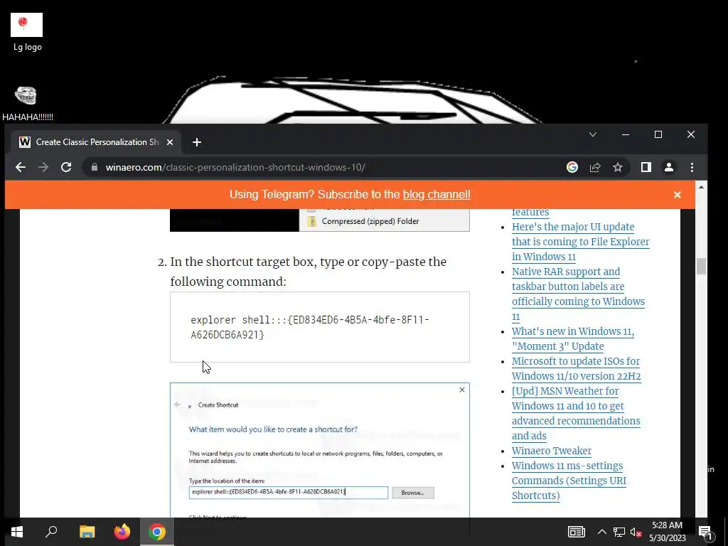
Task: Open Chrome side panel icon
Action: (646, 167)
